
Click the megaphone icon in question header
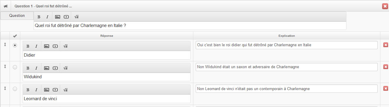coord(5,6)
